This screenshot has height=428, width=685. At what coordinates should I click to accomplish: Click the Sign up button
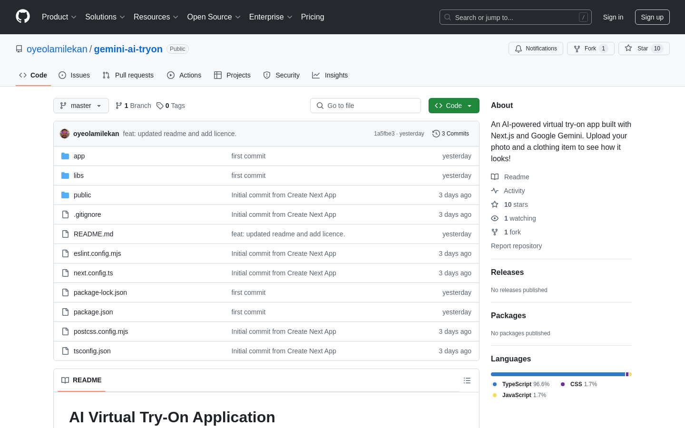point(652,17)
